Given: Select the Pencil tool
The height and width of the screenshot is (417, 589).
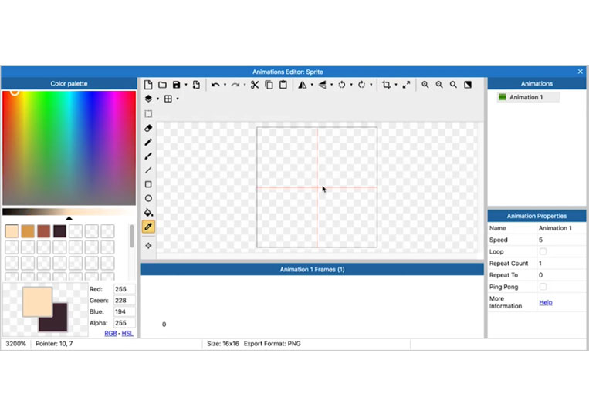Looking at the screenshot, I should tap(148, 142).
